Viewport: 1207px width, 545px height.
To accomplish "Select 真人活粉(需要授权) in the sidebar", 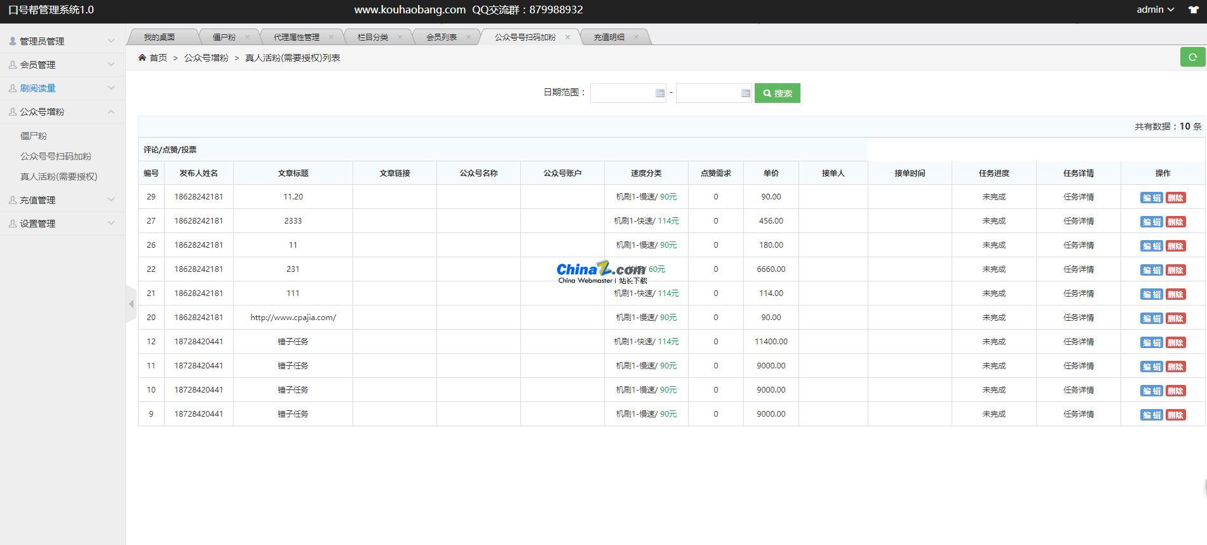I will 59,177.
